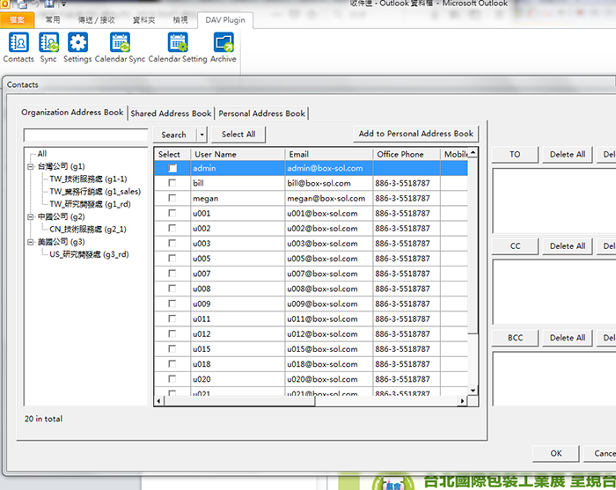This screenshot has height=490, width=616.
Task: Sort by the User Name column header
Action: coord(238,154)
